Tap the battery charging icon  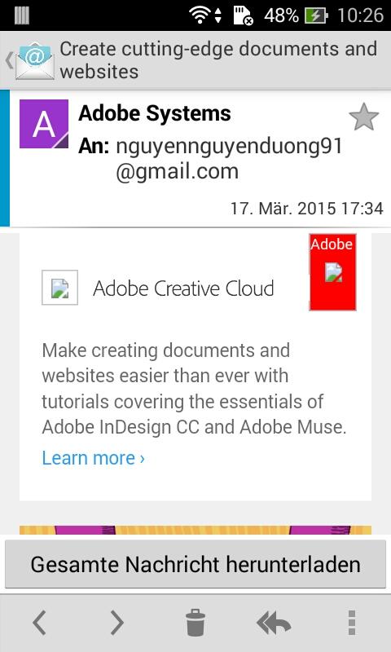[316, 15]
